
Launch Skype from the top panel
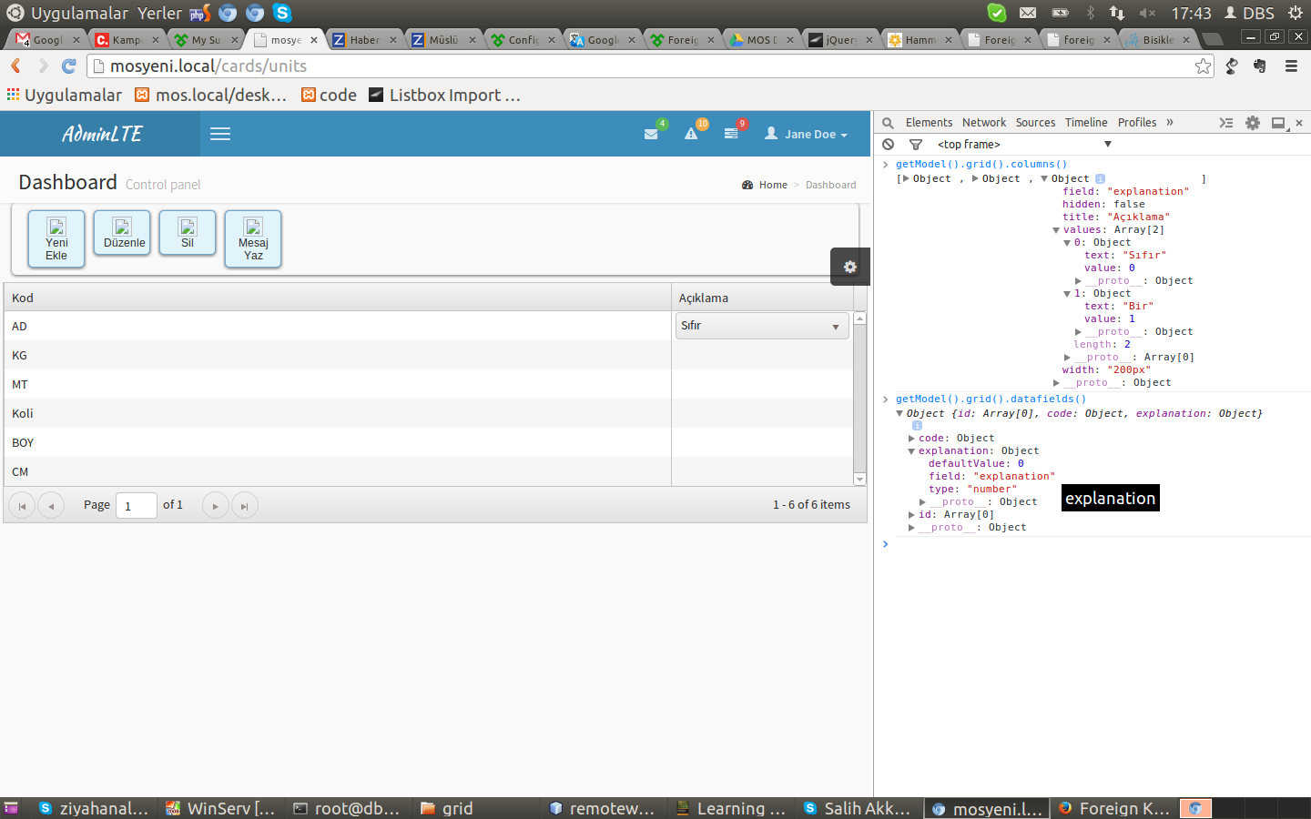(282, 13)
